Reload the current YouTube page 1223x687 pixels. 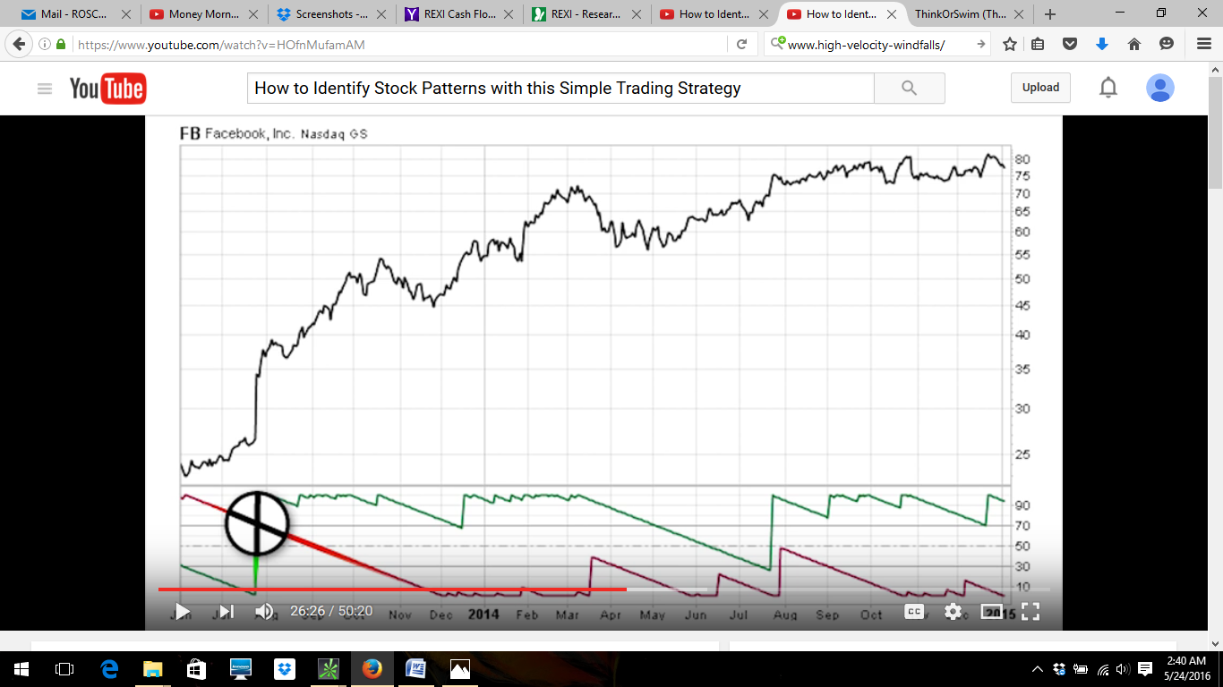(741, 44)
